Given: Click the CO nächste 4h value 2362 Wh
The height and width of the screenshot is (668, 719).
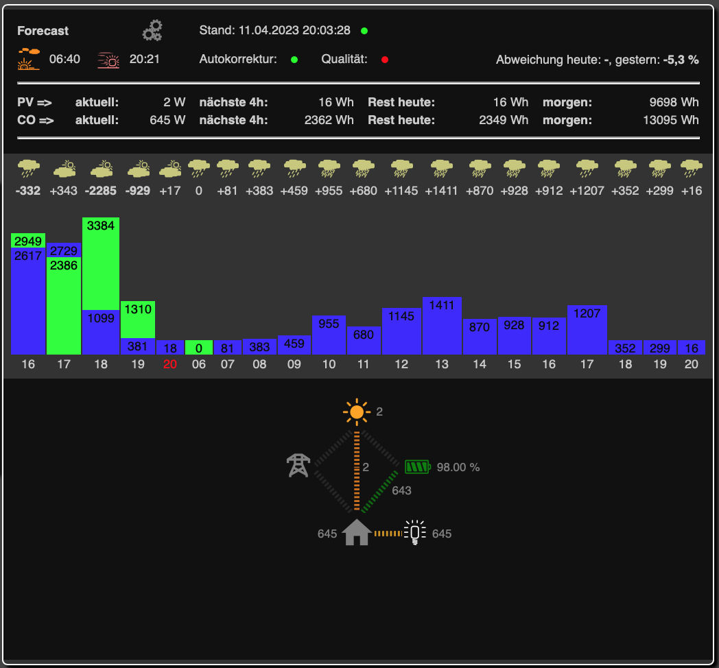Looking at the screenshot, I should click(329, 120).
